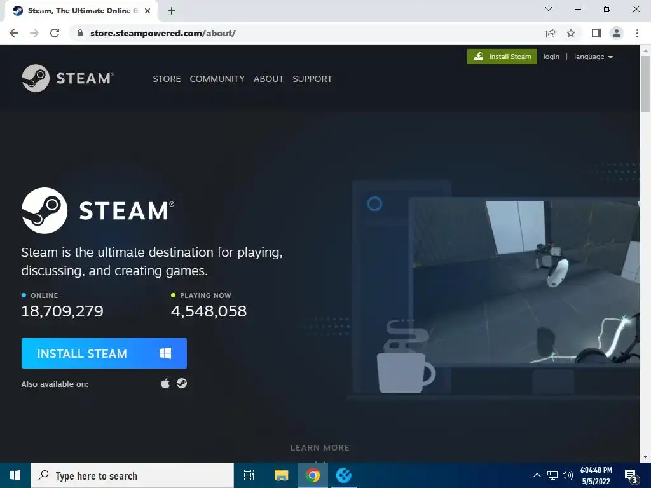
Task: Open File Explorer from the taskbar
Action: point(282,475)
